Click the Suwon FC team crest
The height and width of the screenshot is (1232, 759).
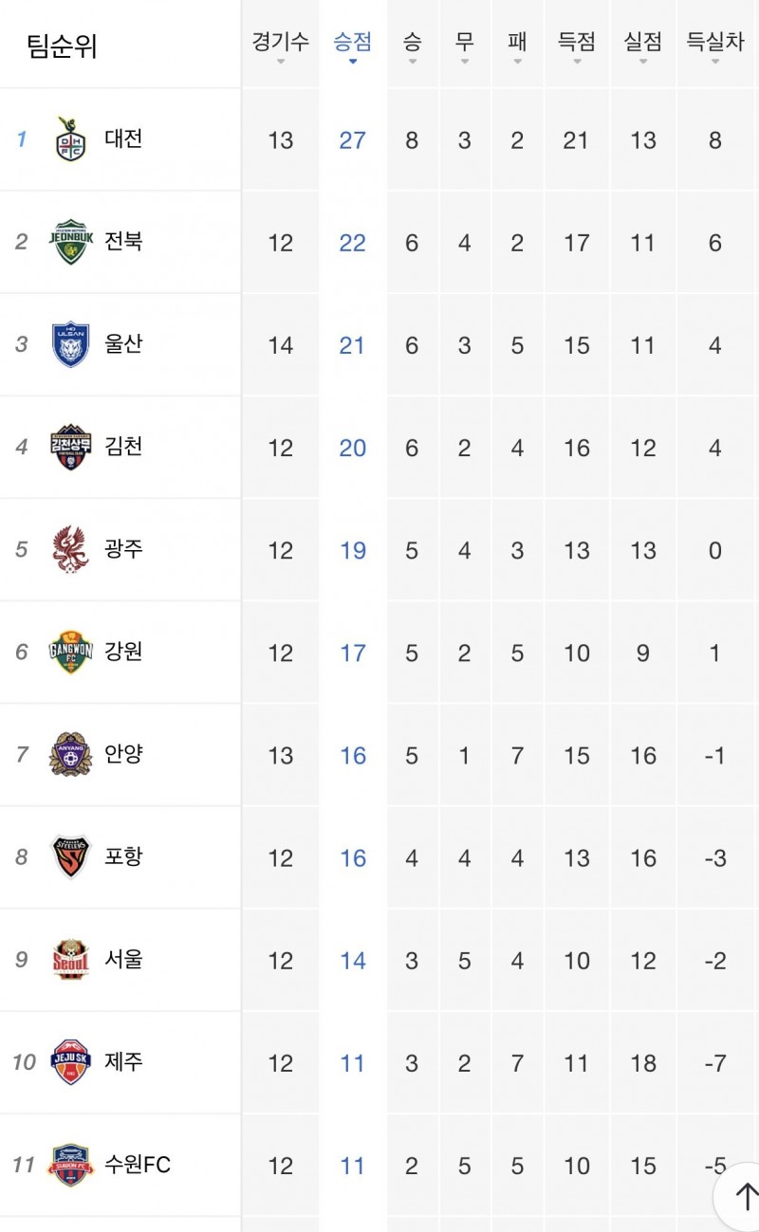[x=70, y=1164]
